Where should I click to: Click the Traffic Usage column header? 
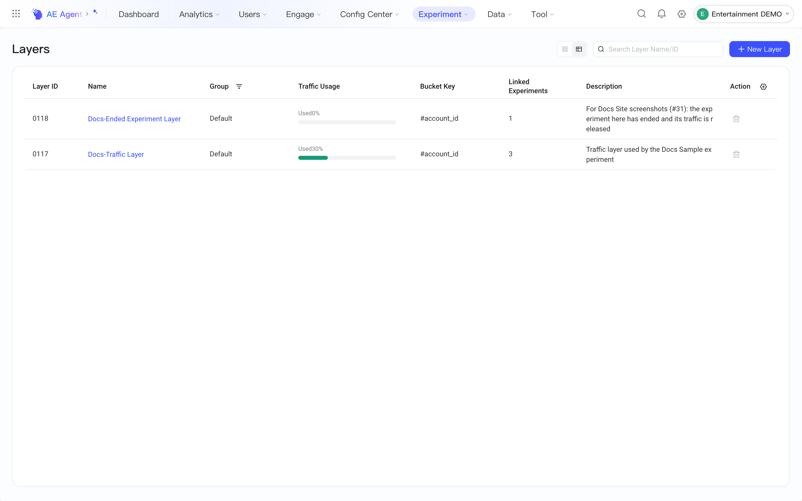(319, 86)
